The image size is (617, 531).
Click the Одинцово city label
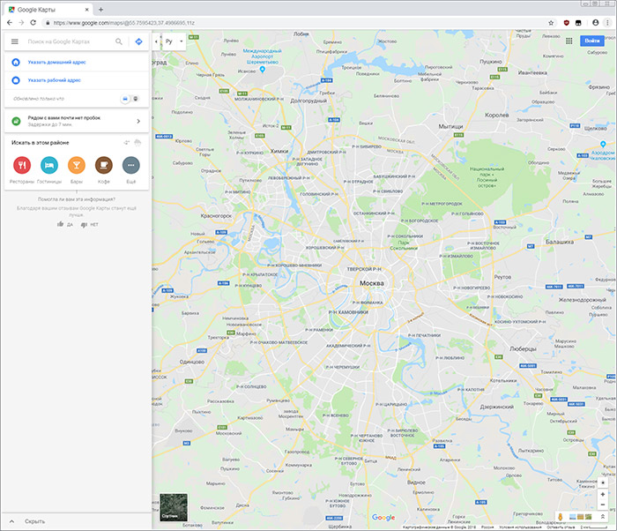pos(191,362)
